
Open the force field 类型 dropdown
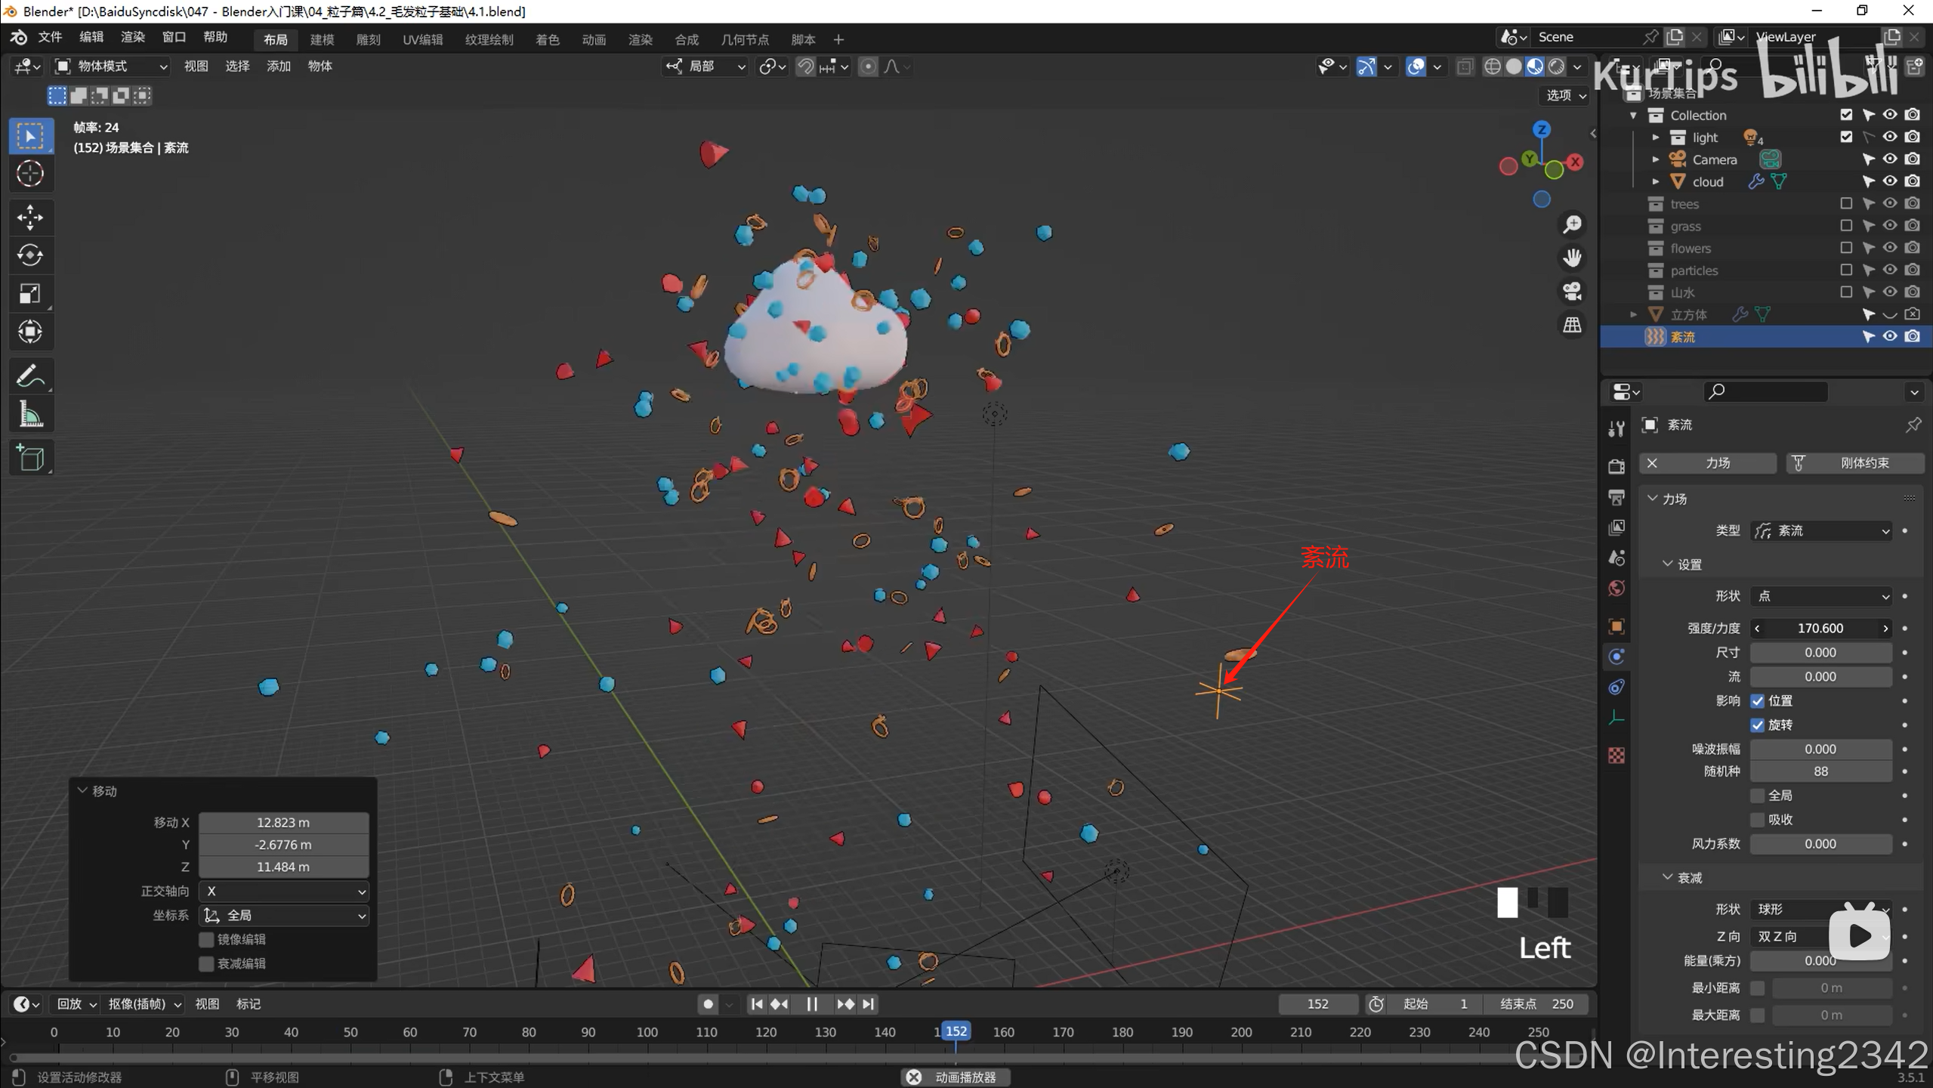tap(1820, 531)
